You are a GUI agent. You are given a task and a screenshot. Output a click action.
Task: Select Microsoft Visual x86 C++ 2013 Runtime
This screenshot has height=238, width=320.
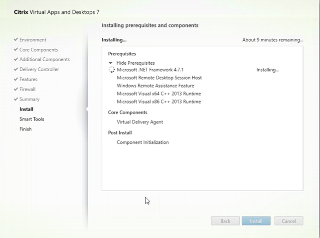[x=159, y=102]
